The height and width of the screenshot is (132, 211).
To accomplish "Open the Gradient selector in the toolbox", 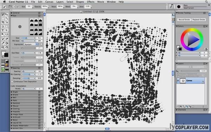I will pyautogui.click(x=7, y=61).
